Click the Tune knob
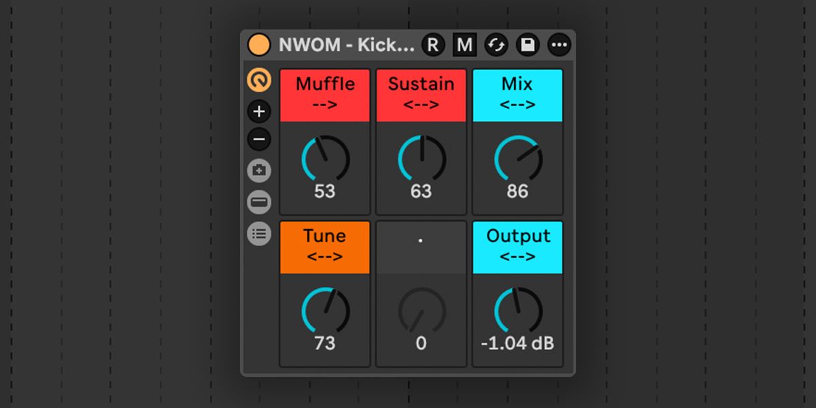 (325, 310)
